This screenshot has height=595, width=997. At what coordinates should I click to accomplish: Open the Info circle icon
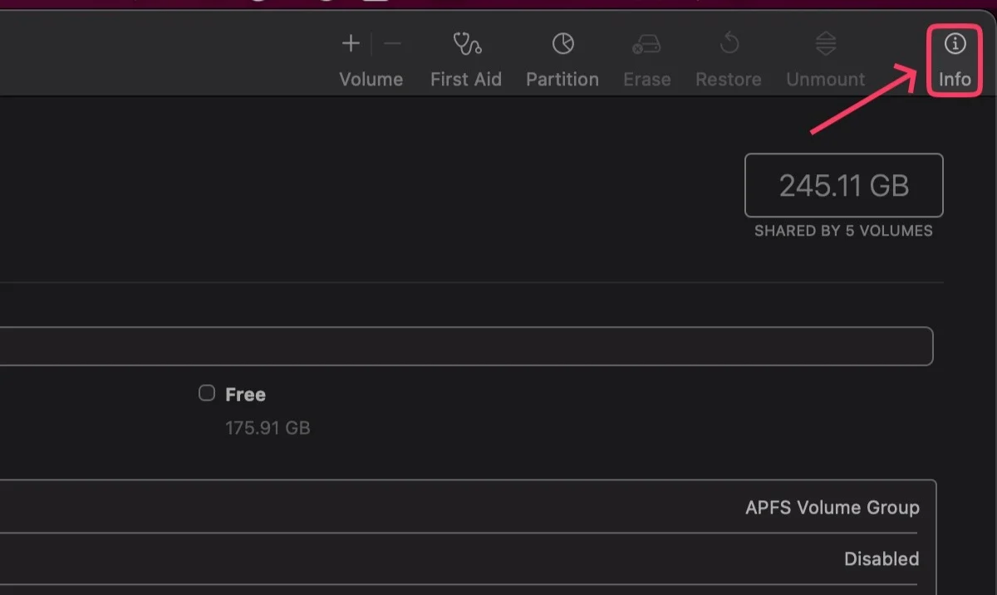click(955, 44)
